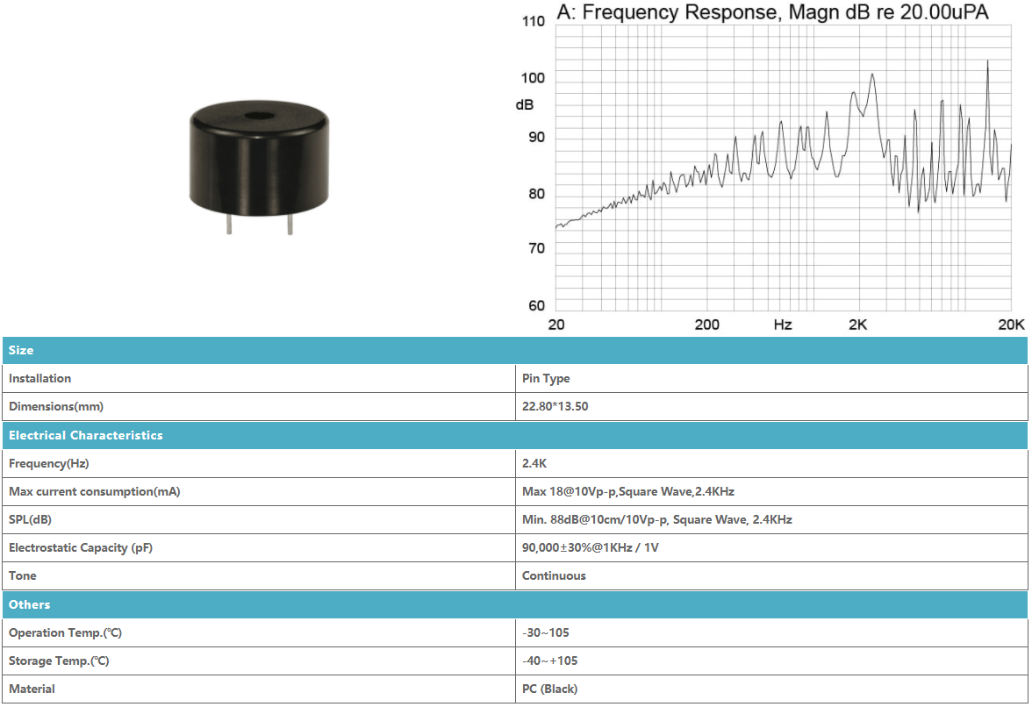
Task: Click the 'Others' section header
Action: click(514, 604)
